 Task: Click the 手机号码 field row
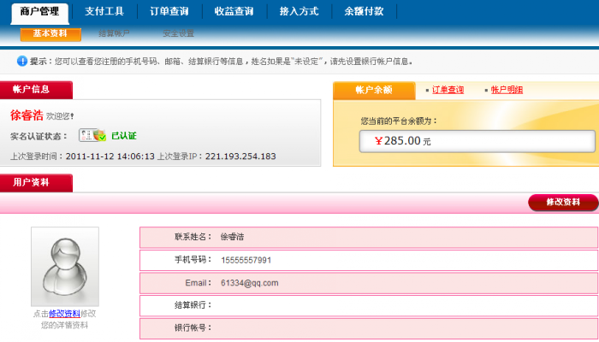(368, 260)
